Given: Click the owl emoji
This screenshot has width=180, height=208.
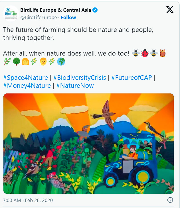Looking at the screenshot, I should coord(163,53).
